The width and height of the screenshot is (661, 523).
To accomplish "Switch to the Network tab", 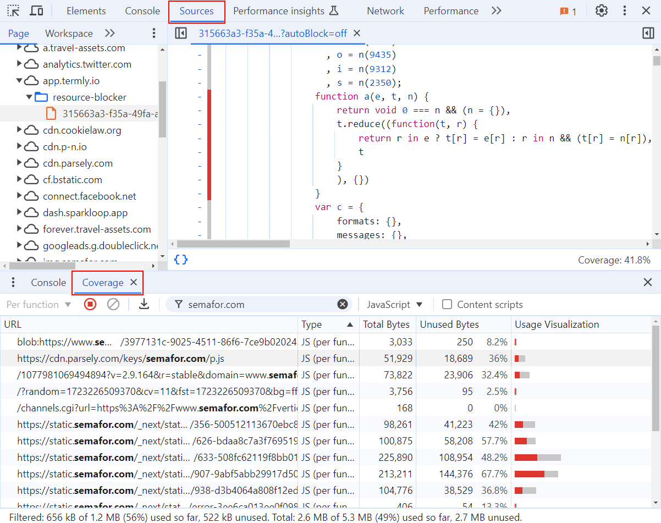I will point(385,10).
